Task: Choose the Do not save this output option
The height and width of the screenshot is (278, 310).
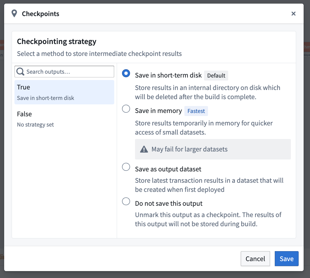Action: (x=126, y=201)
